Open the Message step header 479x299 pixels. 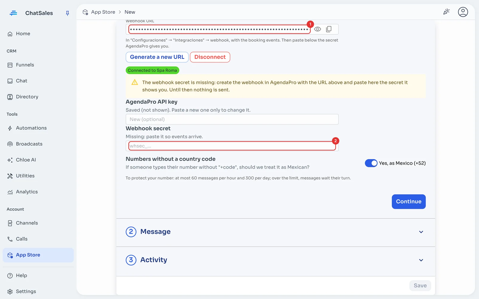(275, 232)
